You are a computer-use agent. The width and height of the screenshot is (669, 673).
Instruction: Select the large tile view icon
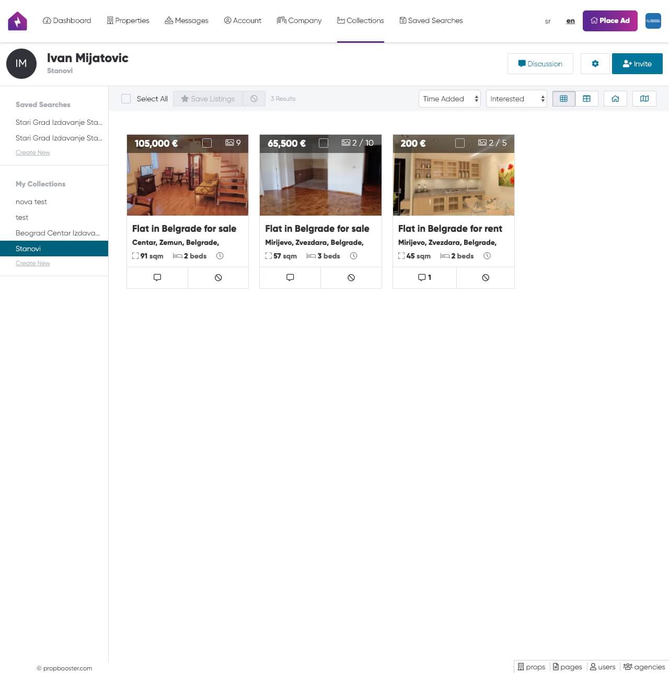tap(586, 99)
